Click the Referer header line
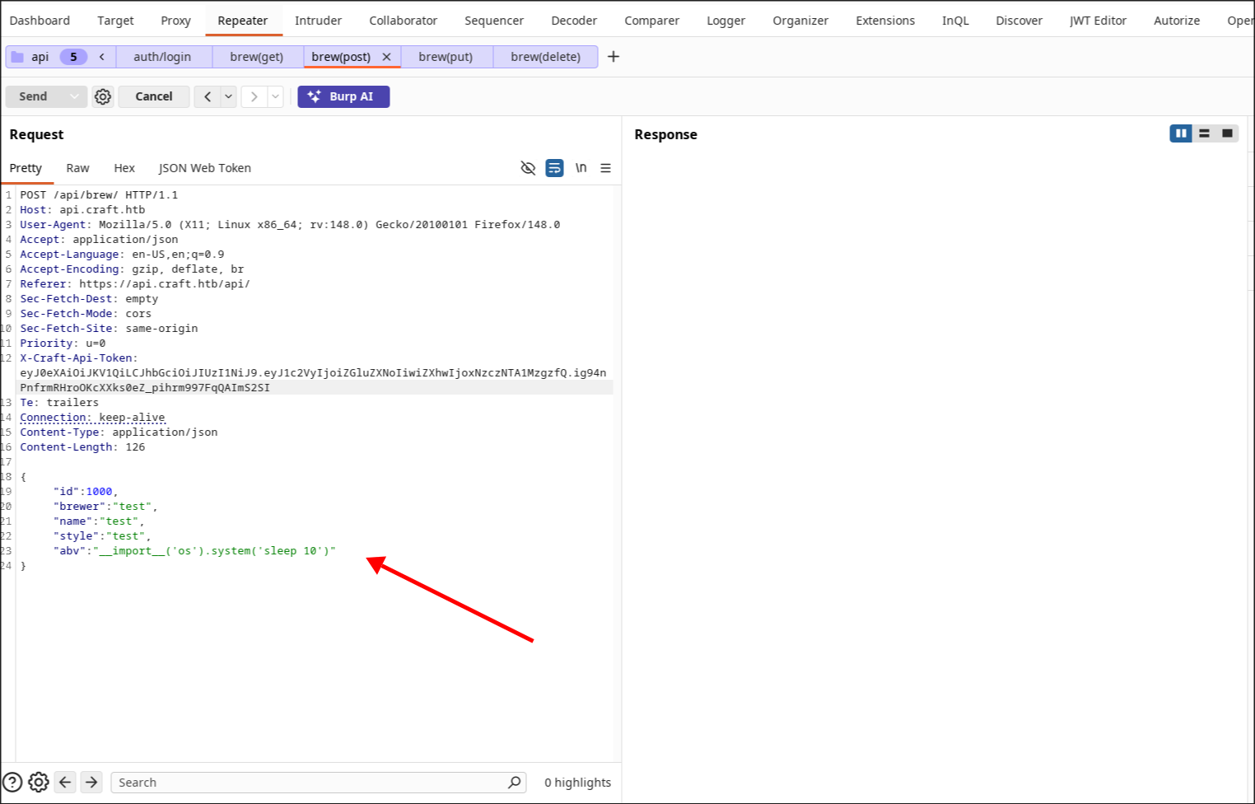Image resolution: width=1255 pixels, height=804 pixels. (x=135, y=284)
